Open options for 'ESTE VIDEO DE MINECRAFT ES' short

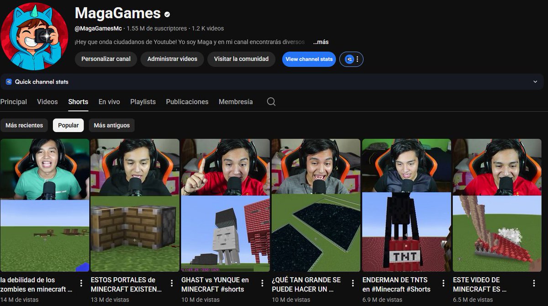pyautogui.click(x=533, y=283)
